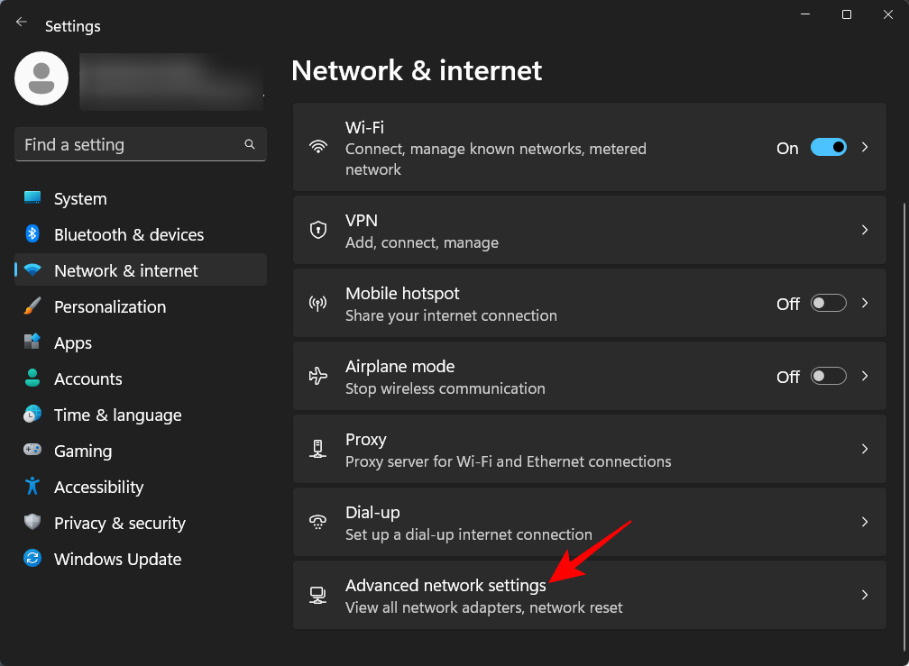Click the Proxy server icon
Viewport: 909px width, 666px height.
(x=317, y=449)
